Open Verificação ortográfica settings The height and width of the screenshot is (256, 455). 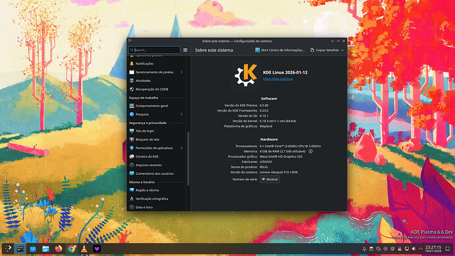coord(156,199)
